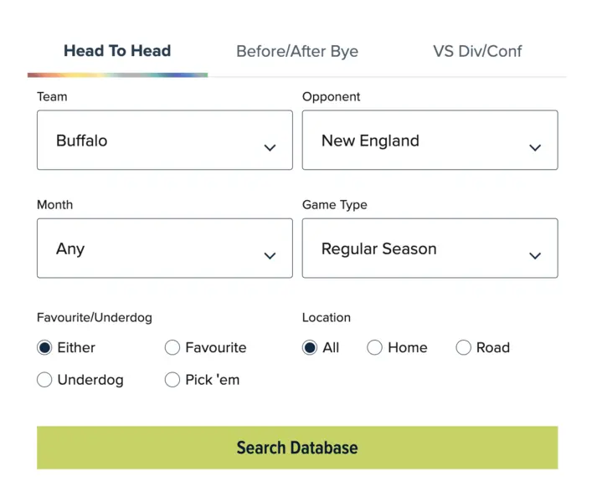Click the chevron arrow in the Opponent dropdown
This screenshot has height=502, width=597.
(535, 148)
